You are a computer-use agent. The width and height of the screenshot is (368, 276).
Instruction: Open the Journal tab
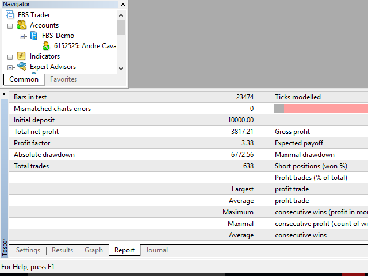[156, 250]
